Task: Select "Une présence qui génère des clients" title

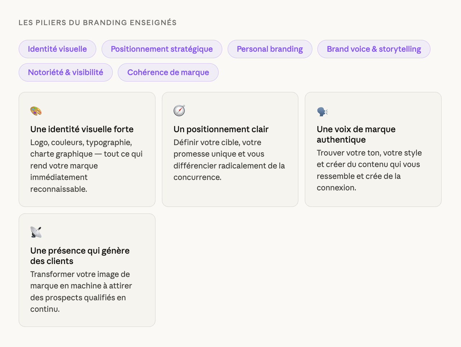Action: pos(80,256)
